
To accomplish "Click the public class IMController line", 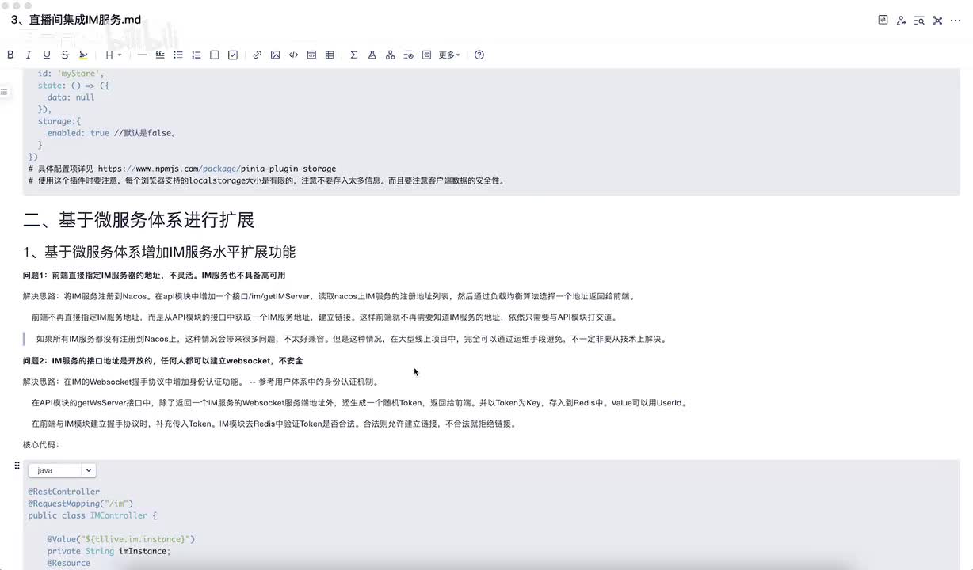I will pos(93,515).
